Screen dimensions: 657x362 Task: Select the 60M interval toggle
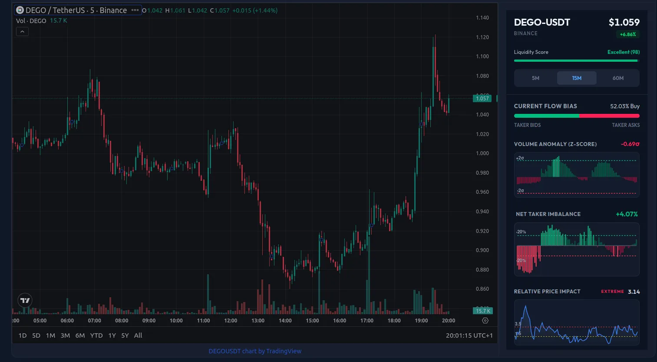click(618, 78)
